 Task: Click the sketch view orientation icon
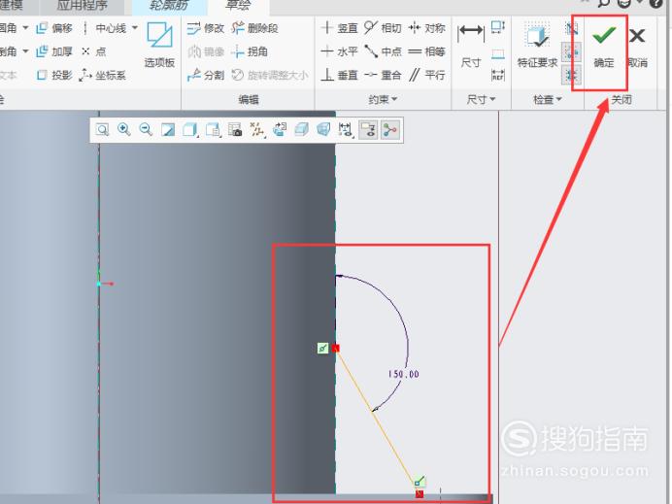[280, 129]
